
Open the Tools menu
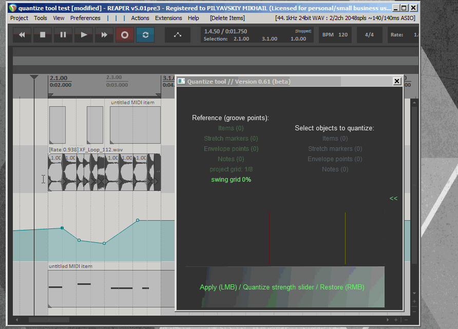[41, 18]
